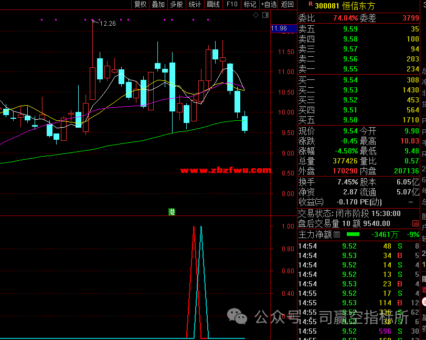426x340 pixels.
Task: Click the 股本 6.05亿 value
Action: click(x=408, y=182)
